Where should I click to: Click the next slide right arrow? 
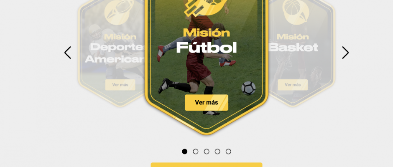[x=345, y=53]
